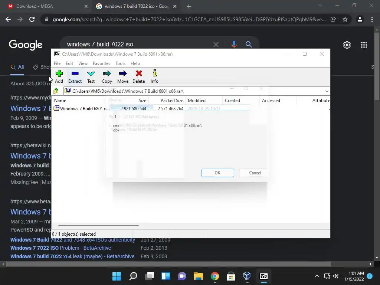
Task: Click the Chrome vertical scrollbar
Action: click(x=377, y=66)
